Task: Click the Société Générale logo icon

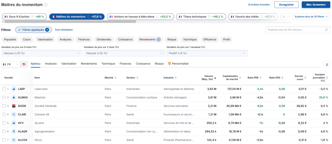Action: tap(14, 106)
